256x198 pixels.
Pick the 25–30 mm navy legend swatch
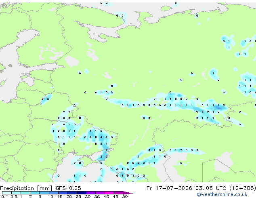[x=82, y=193]
